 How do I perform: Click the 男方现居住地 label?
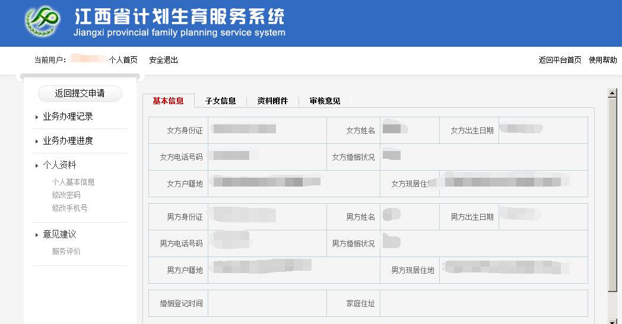tap(412, 270)
